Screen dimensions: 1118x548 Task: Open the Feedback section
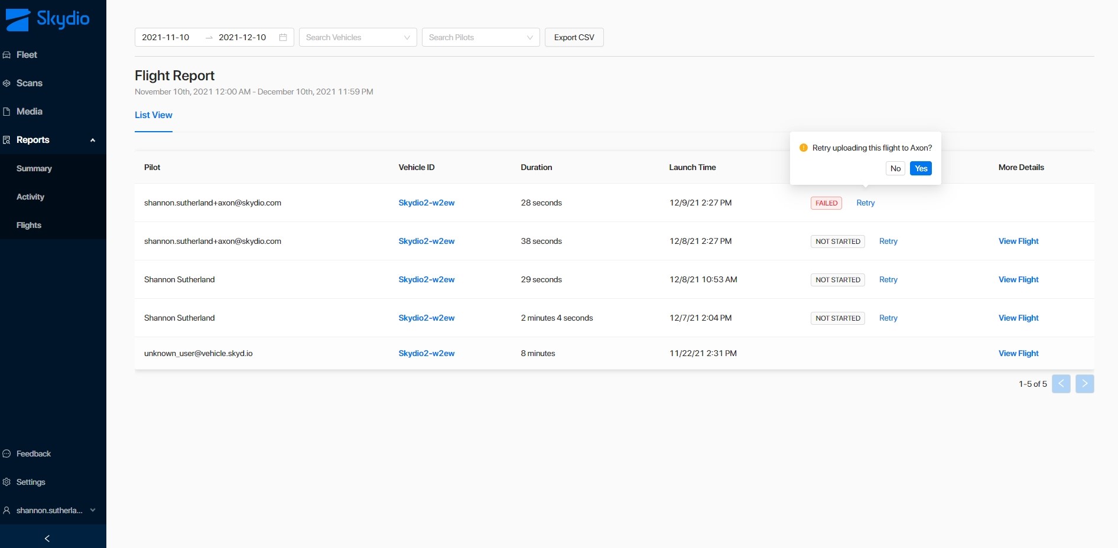[33, 454]
